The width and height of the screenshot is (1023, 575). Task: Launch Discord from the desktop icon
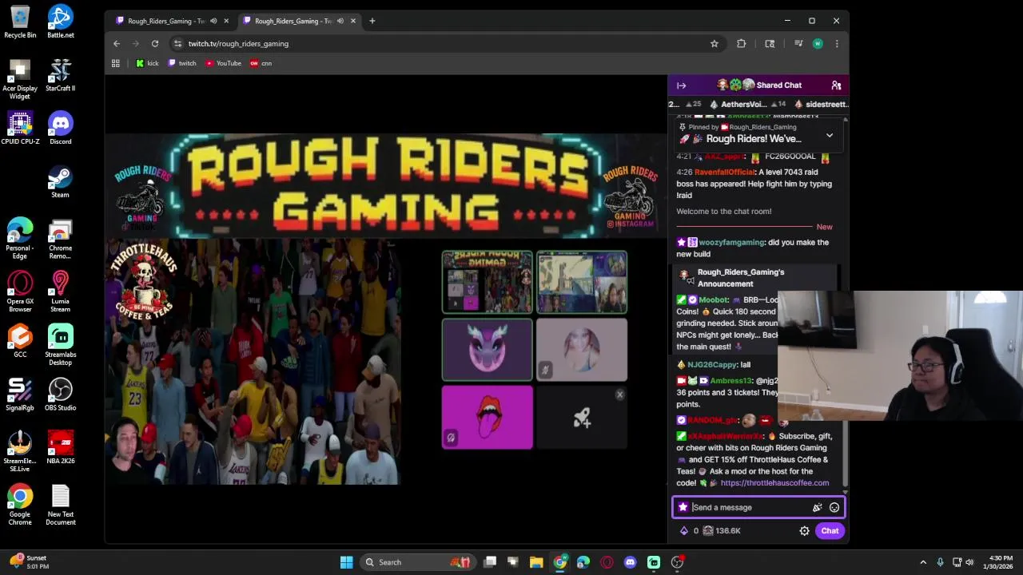coord(60,128)
